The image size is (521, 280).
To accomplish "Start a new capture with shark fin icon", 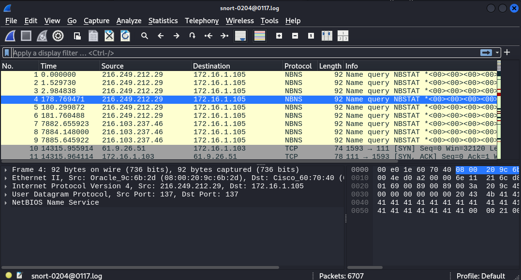I will point(10,36).
